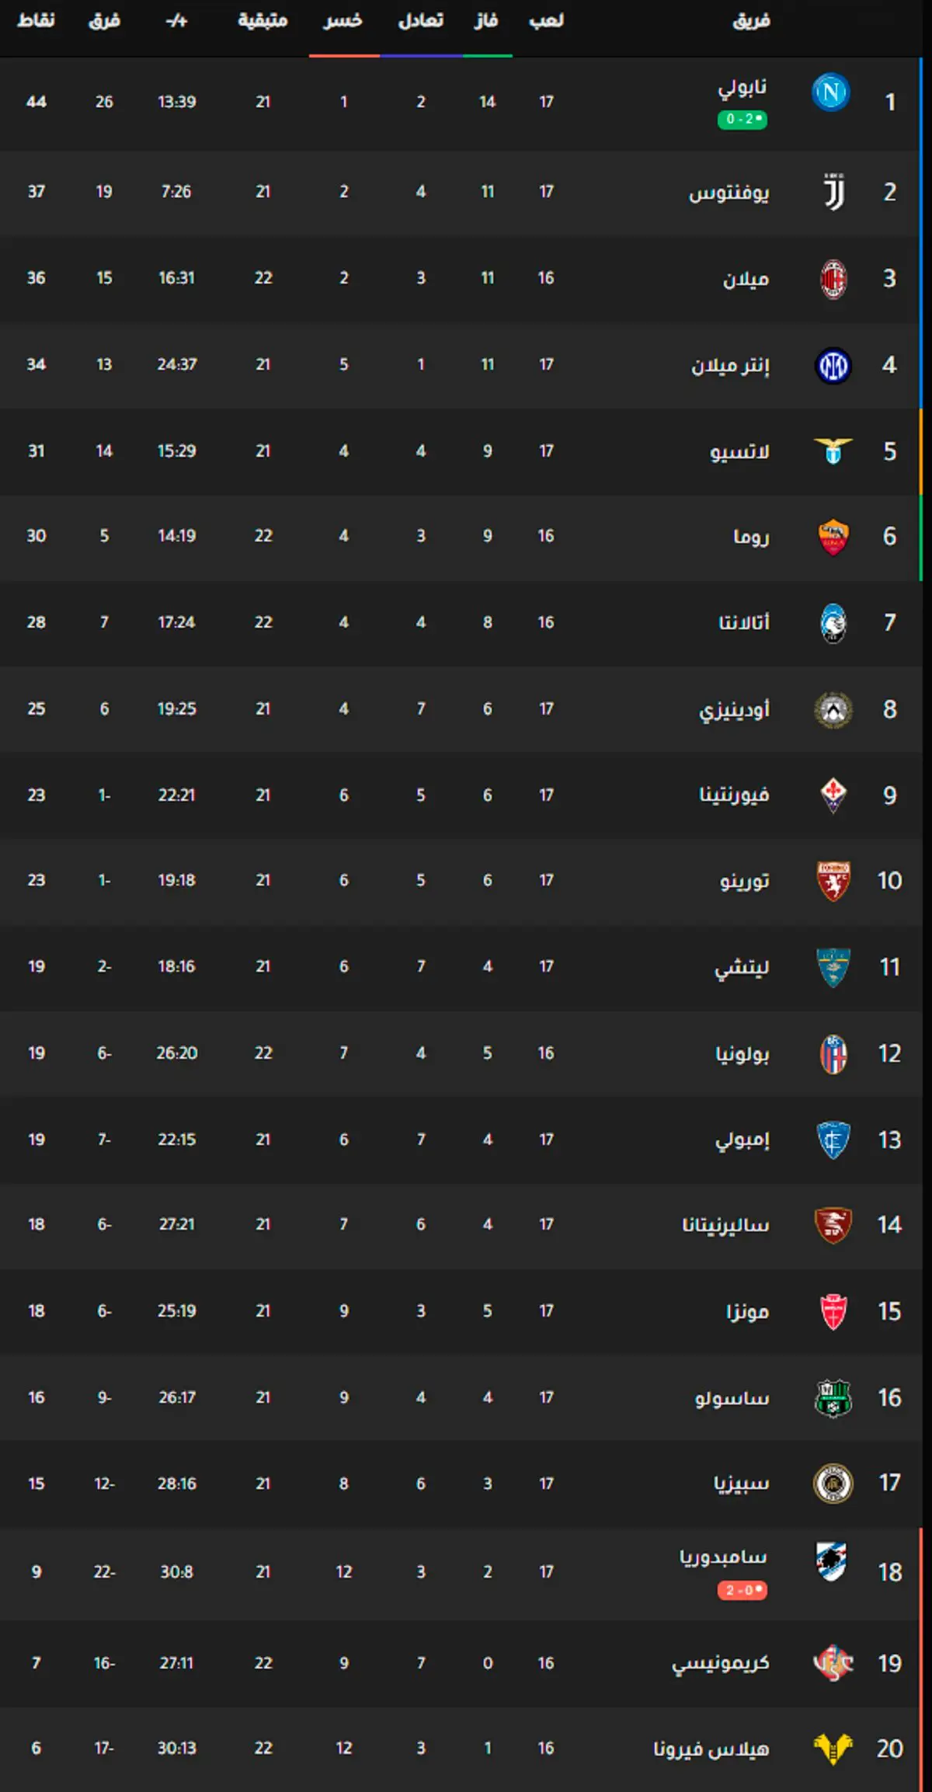Click the Hellas Verona crest
932x1792 pixels.
coord(833,1749)
